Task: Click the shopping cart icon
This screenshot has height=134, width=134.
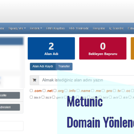Action: coord(34,80)
